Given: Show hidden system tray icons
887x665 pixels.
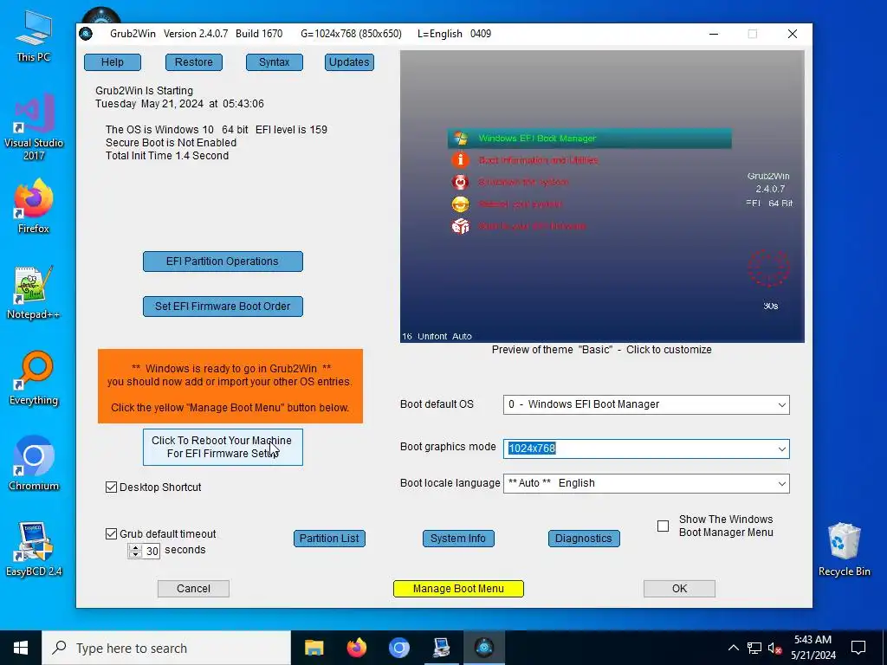Looking at the screenshot, I should 733,648.
